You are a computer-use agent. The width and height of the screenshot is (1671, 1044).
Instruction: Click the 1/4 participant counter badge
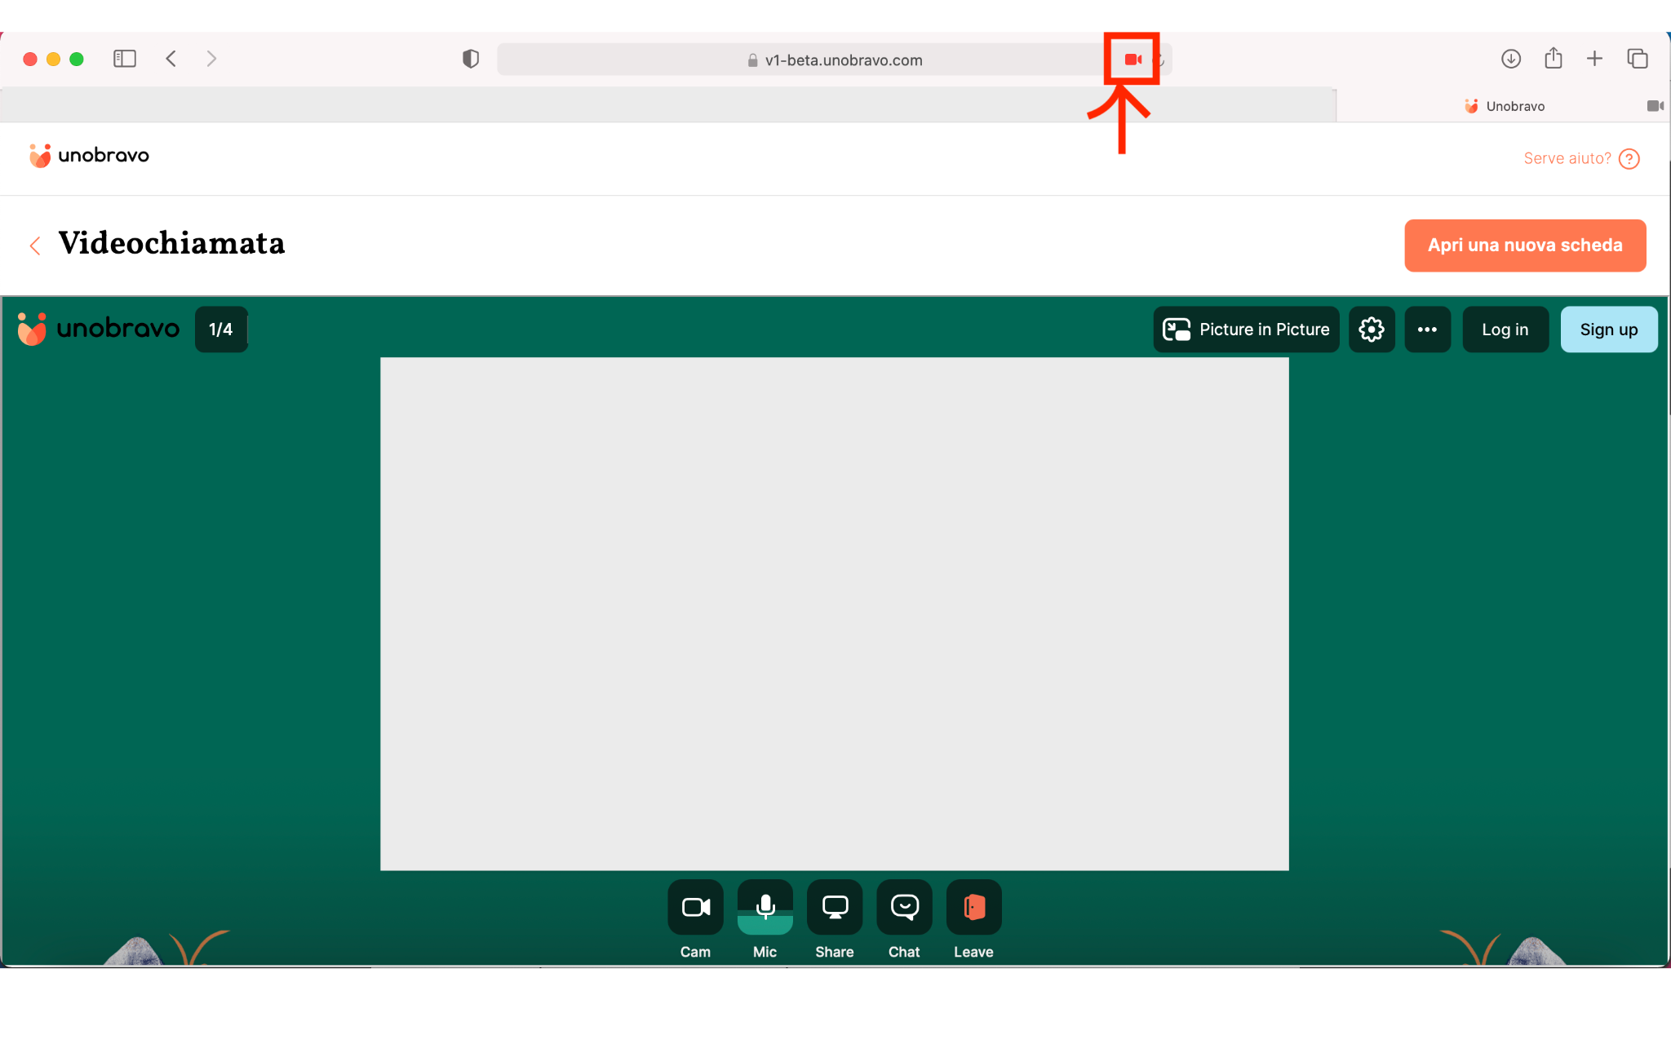click(x=220, y=330)
